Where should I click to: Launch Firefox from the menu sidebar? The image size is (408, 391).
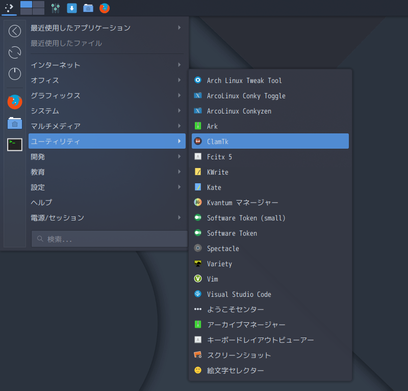pyautogui.click(x=15, y=102)
